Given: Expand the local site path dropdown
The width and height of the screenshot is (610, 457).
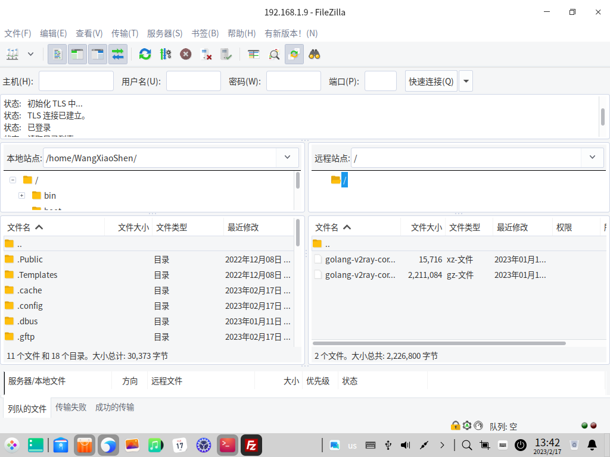Looking at the screenshot, I should [288, 157].
